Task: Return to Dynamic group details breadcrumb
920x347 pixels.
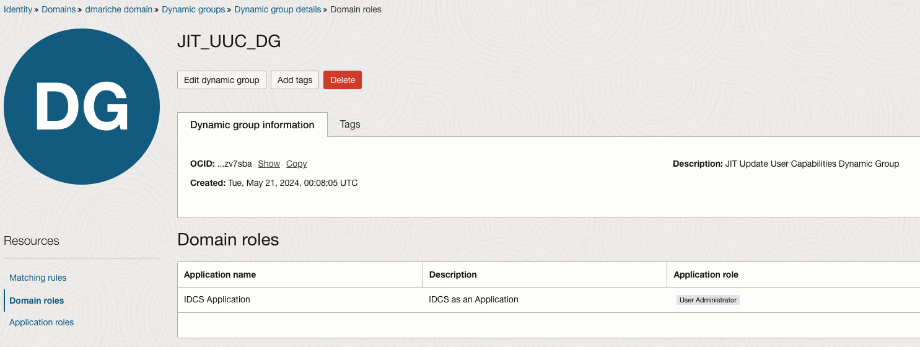Action: click(278, 10)
